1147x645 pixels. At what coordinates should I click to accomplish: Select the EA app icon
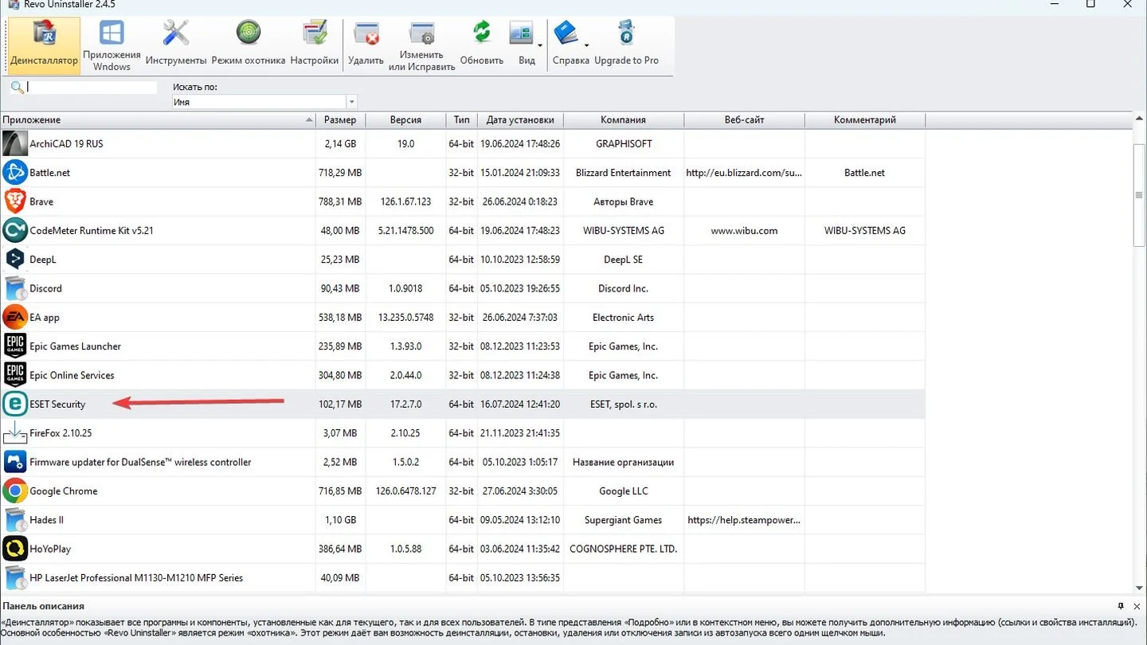pyautogui.click(x=15, y=318)
